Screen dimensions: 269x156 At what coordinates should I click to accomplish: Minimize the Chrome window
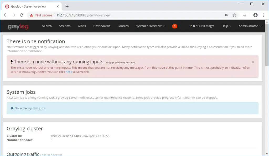[241, 4]
